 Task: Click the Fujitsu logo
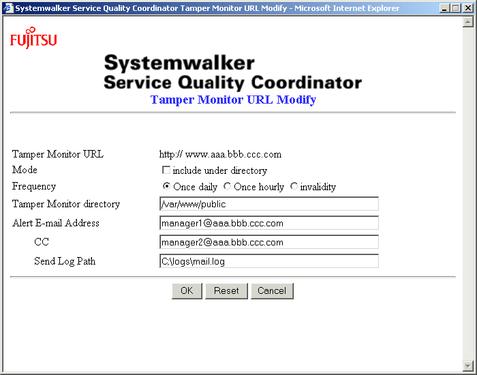(x=33, y=37)
